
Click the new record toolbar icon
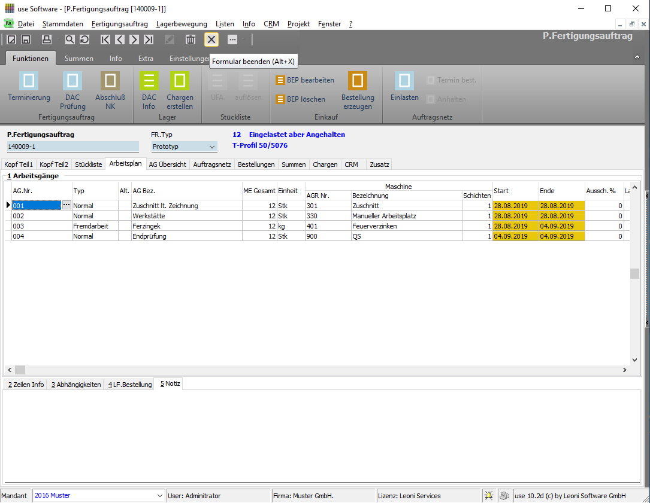pyautogui.click(x=11, y=39)
